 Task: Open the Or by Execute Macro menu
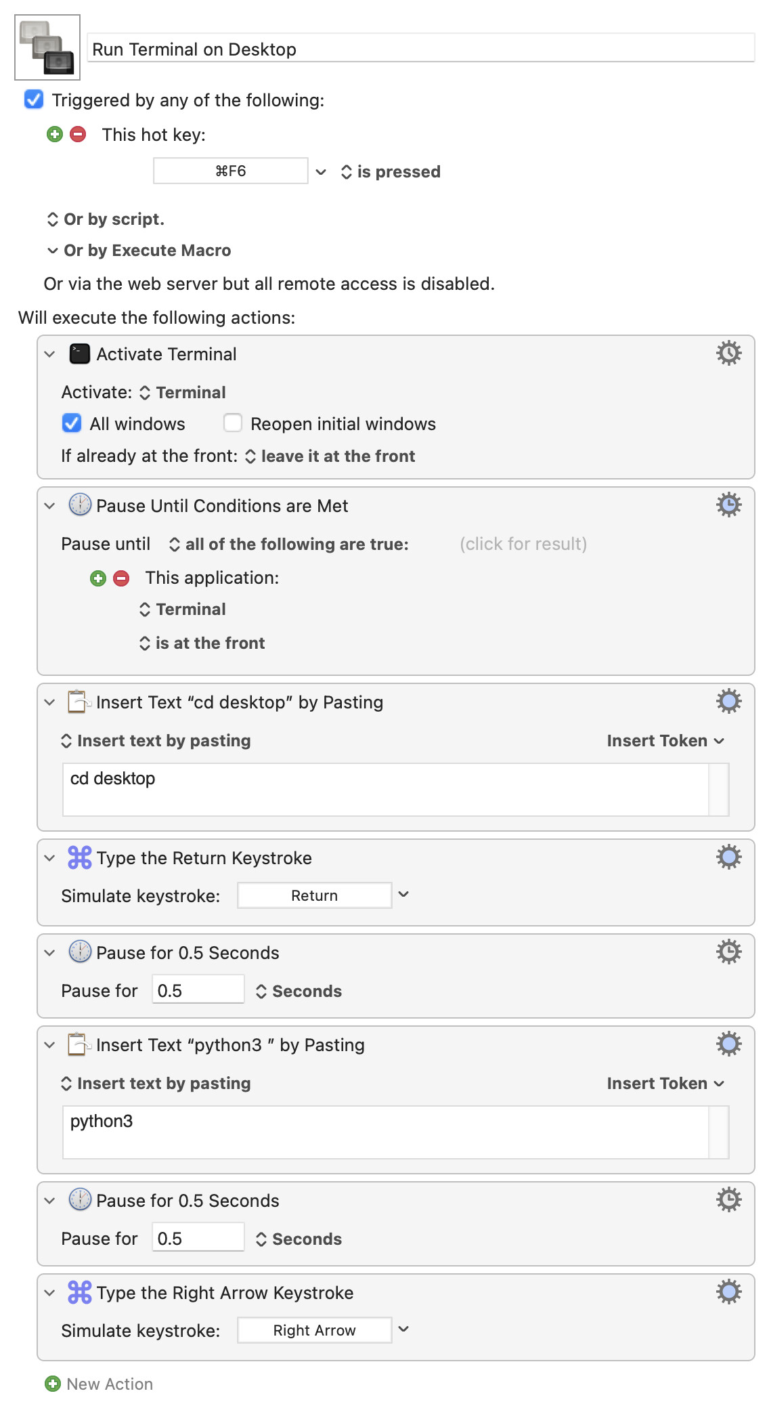139,251
